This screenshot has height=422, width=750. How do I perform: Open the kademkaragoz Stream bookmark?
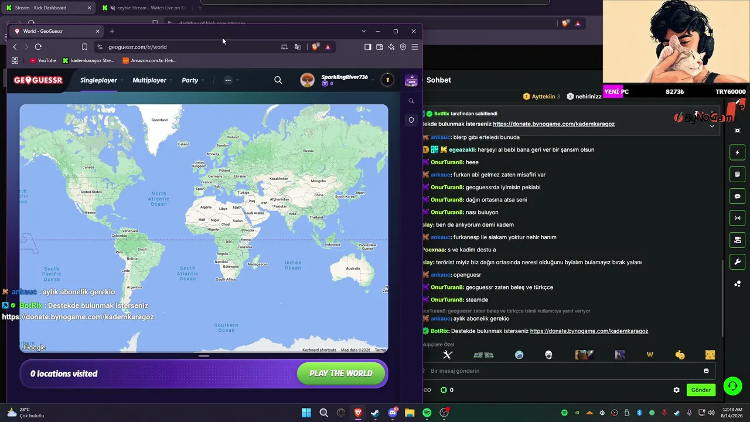tap(88, 60)
